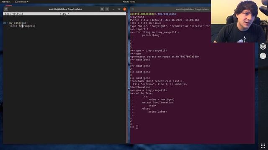Click the left terminal title bar text
The height and width of the screenshot is (150, 268).
coord(65,9)
